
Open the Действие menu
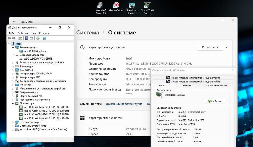point(23,33)
